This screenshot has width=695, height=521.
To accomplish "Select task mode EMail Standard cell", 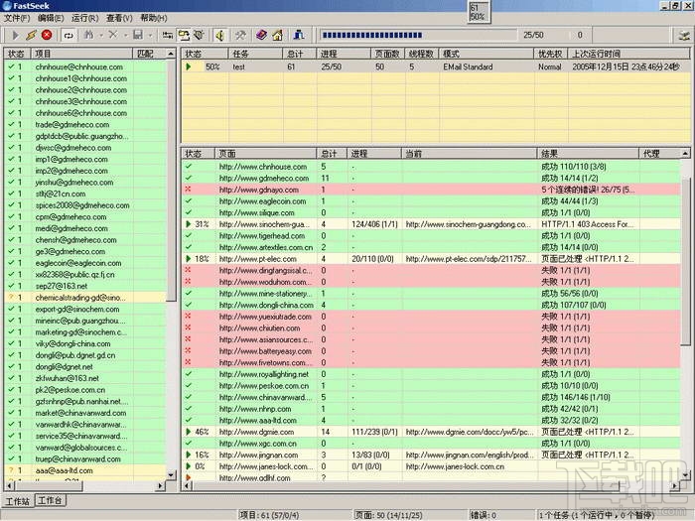I will click(468, 66).
